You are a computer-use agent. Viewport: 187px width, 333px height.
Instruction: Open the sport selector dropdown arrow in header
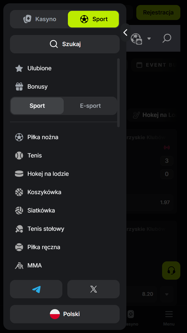[x=149, y=38]
